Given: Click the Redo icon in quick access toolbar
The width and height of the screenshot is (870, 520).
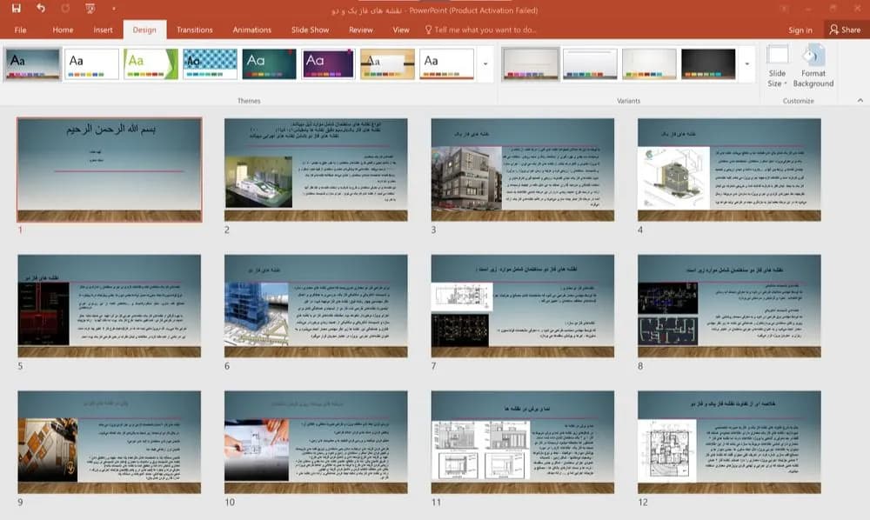Looking at the screenshot, I should (x=65, y=9).
